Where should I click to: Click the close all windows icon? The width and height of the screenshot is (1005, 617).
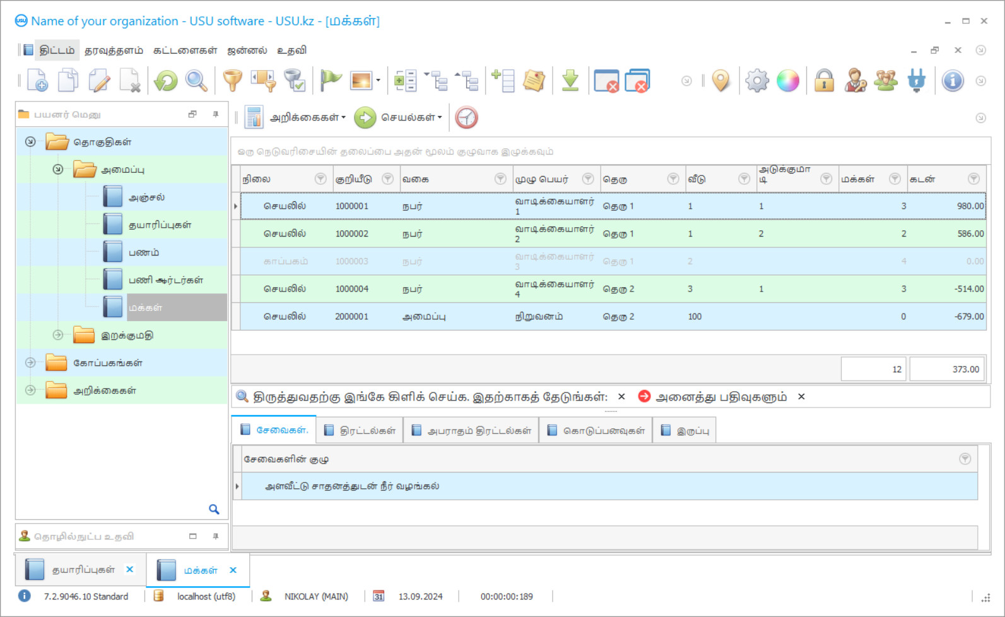pos(637,81)
